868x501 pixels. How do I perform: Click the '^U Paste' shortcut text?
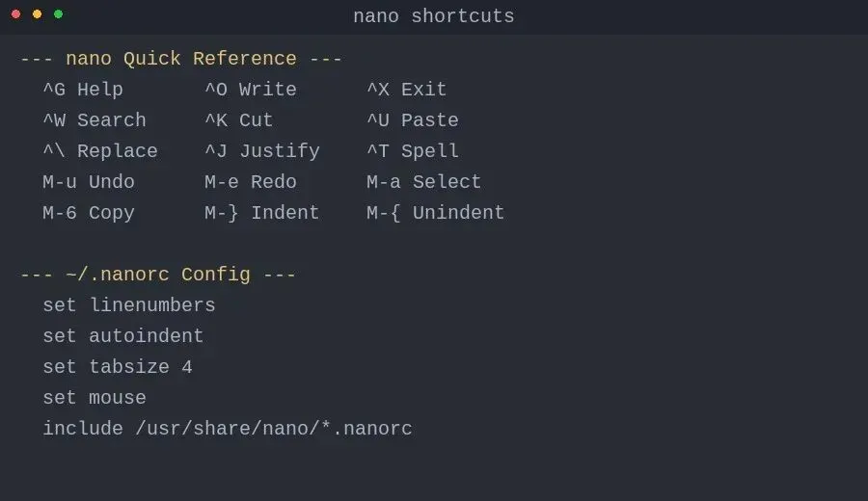(x=413, y=120)
